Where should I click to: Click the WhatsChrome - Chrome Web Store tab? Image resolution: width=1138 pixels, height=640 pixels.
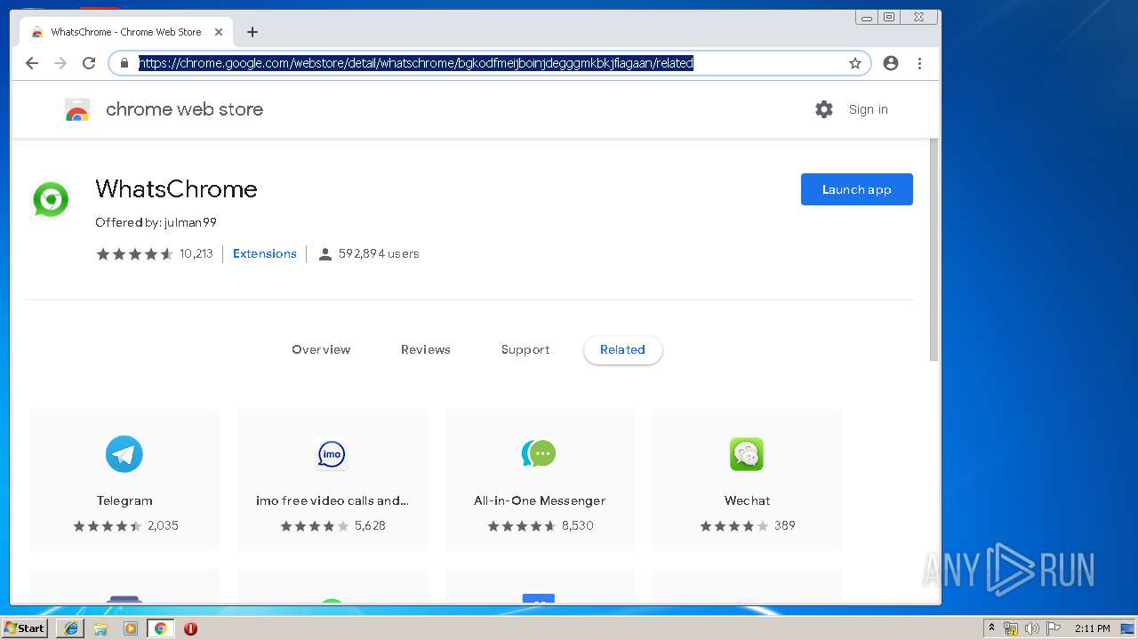click(126, 32)
